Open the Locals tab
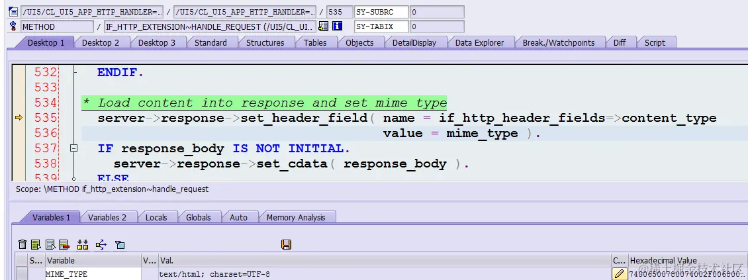This screenshot has width=748, height=280. tap(156, 218)
